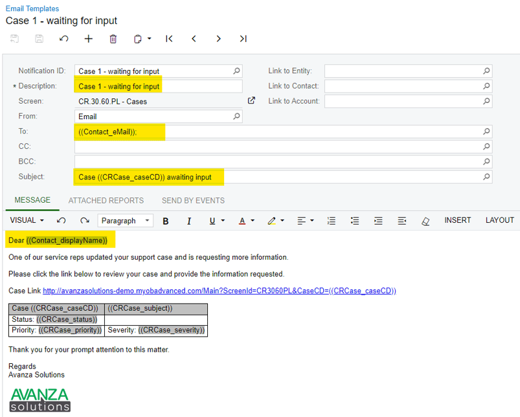Open the clipboard dropdown arrow

pyautogui.click(x=149, y=39)
